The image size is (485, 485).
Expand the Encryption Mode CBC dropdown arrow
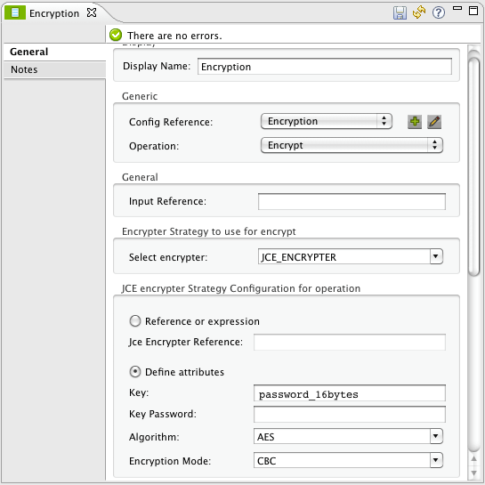(x=436, y=460)
